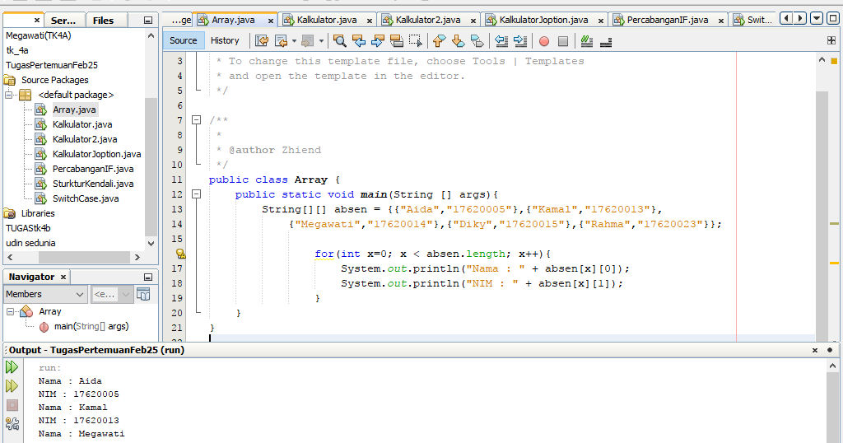
Task: Switch editor to History view
Action: [225, 40]
